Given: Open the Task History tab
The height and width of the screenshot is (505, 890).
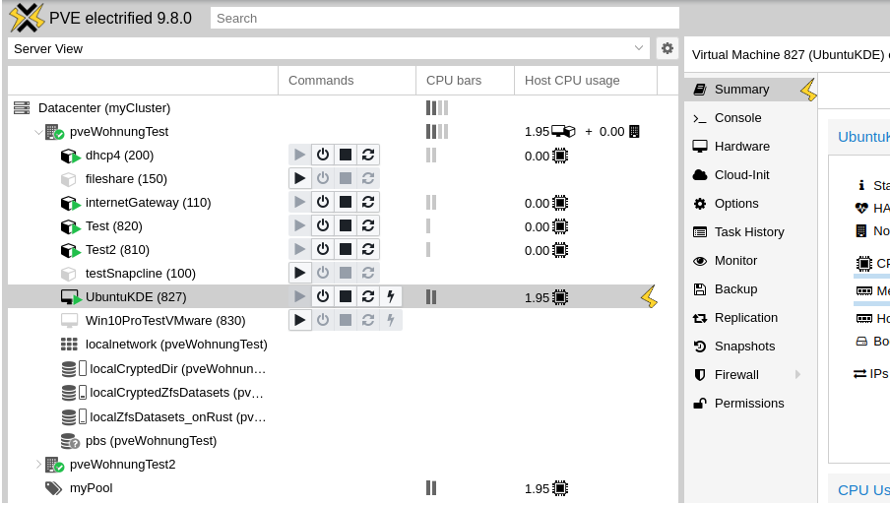Looking at the screenshot, I should pyautogui.click(x=750, y=232).
